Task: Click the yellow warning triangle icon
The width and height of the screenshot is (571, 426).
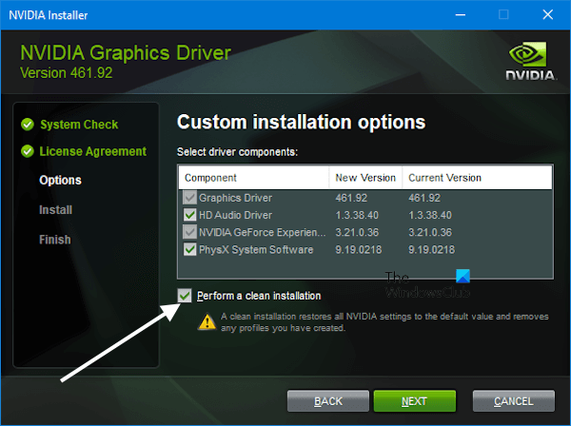Action: (207, 322)
